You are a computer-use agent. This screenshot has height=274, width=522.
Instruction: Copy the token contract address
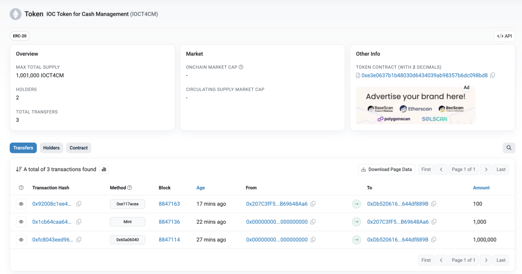click(493, 75)
